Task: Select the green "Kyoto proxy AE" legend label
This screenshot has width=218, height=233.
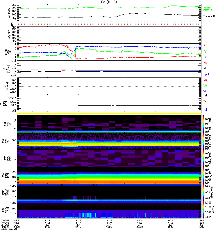Action: pyautogui.click(x=208, y=9)
